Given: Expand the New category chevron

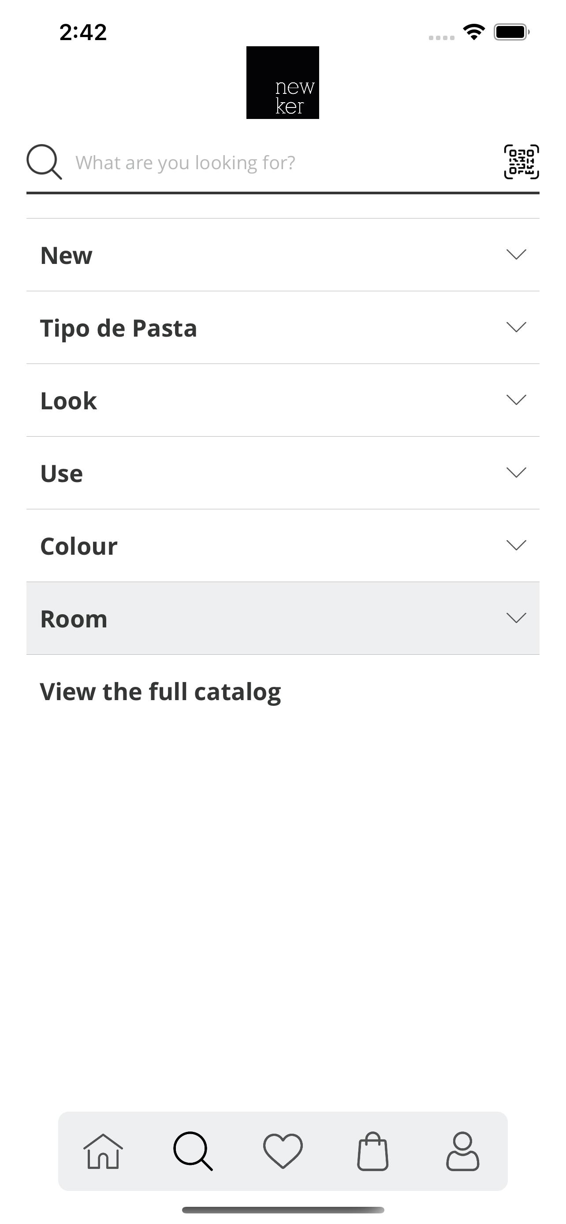Looking at the screenshot, I should (516, 254).
